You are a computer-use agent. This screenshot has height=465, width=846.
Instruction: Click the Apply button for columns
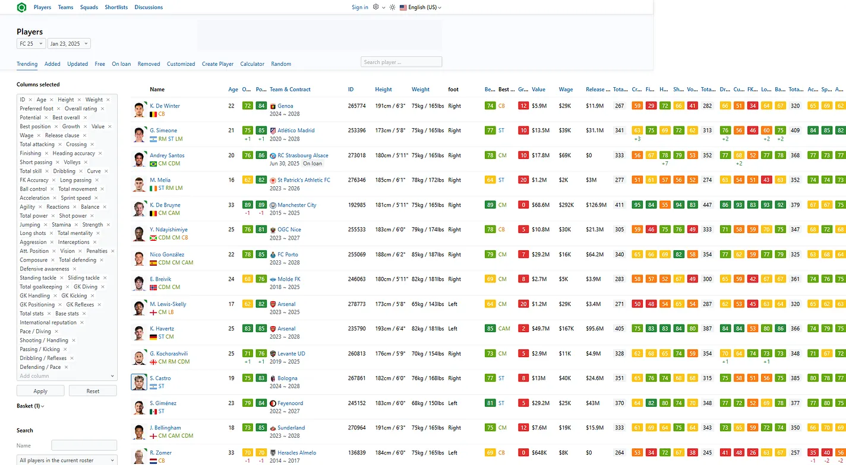tap(40, 391)
